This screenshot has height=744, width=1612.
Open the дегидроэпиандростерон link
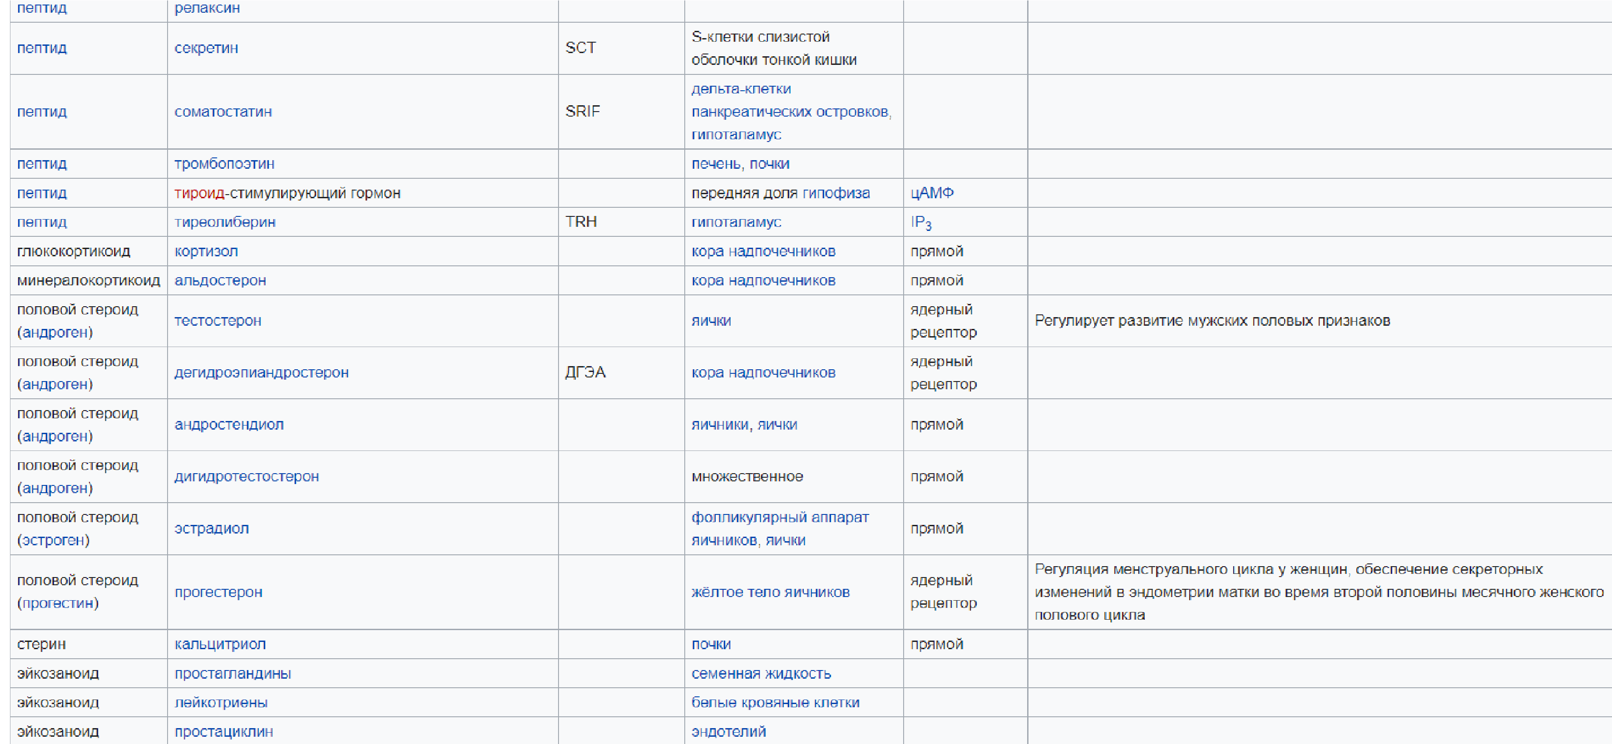(261, 372)
